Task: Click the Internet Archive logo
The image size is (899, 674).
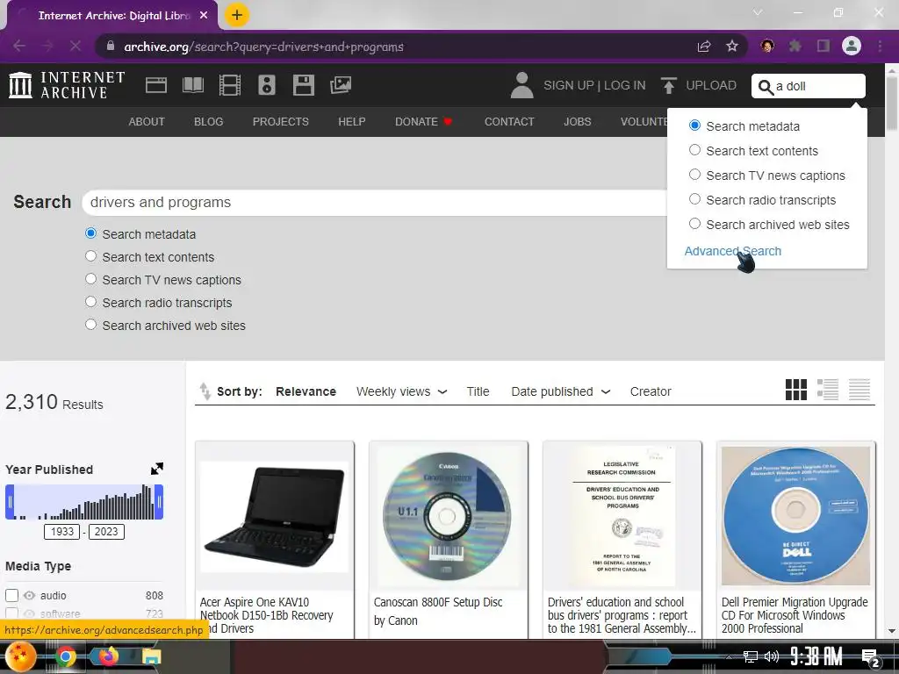Action: 67,85
